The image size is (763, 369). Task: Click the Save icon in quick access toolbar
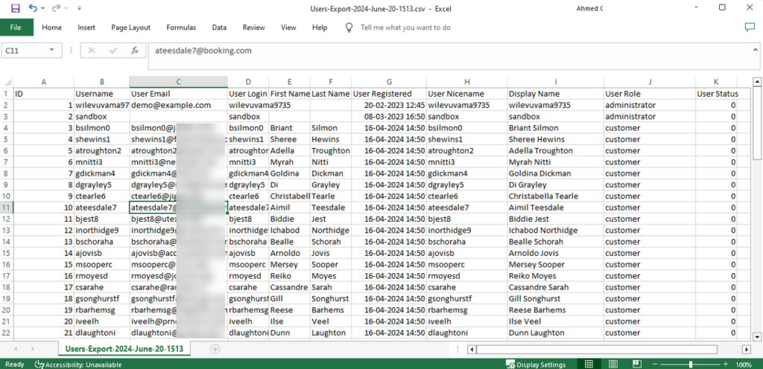pyautogui.click(x=15, y=8)
